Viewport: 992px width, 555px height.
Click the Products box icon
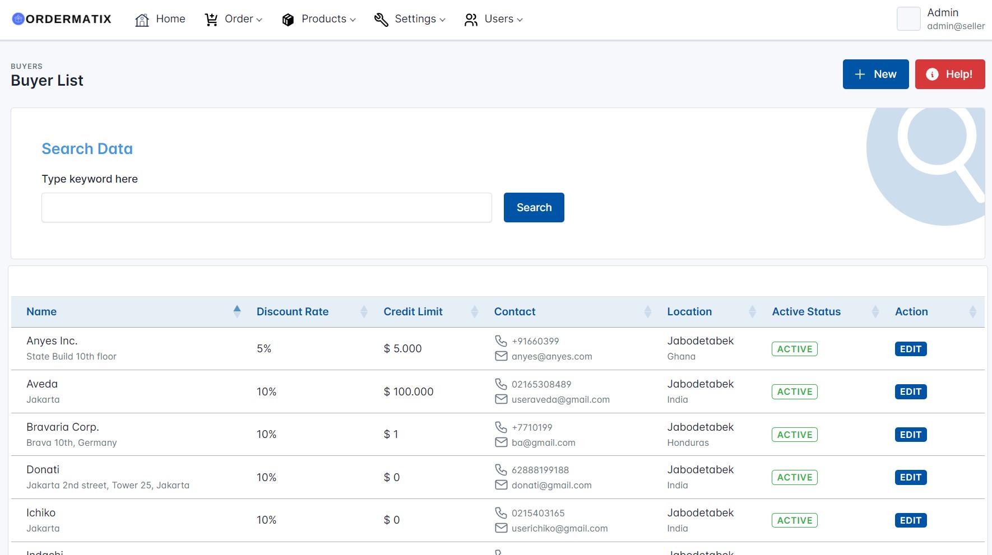288,18
